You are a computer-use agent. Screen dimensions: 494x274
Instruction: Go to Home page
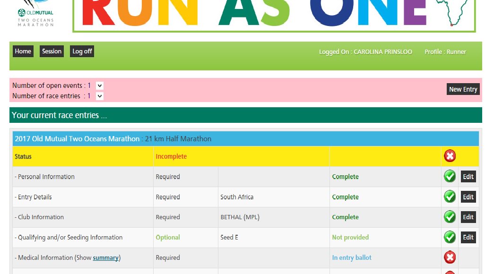[23, 51]
